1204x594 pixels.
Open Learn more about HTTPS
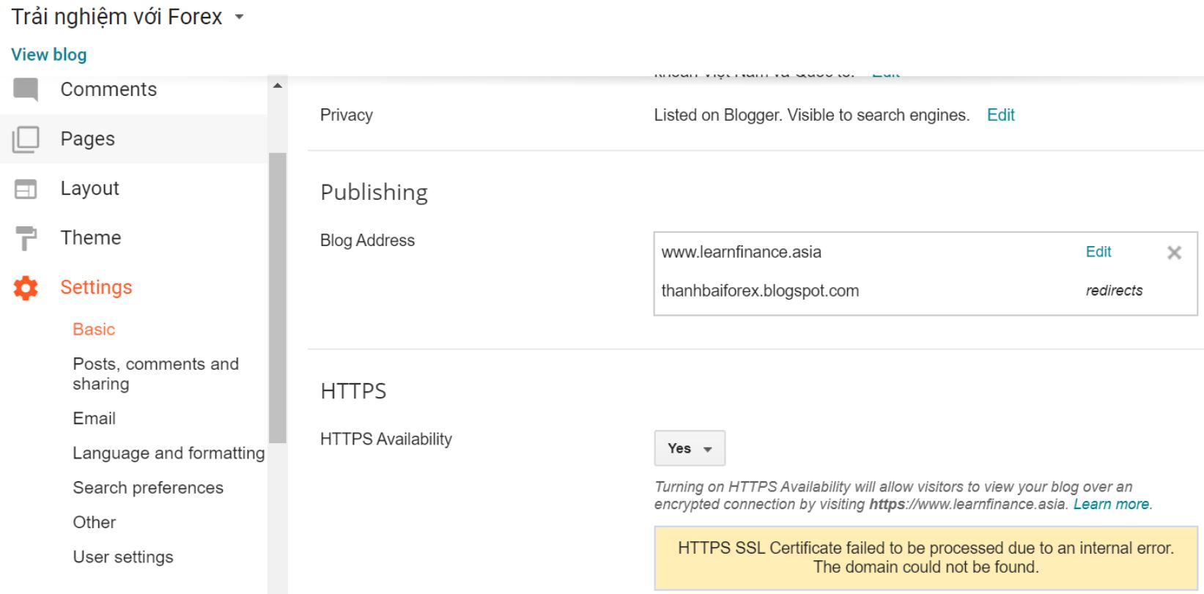coord(1110,505)
